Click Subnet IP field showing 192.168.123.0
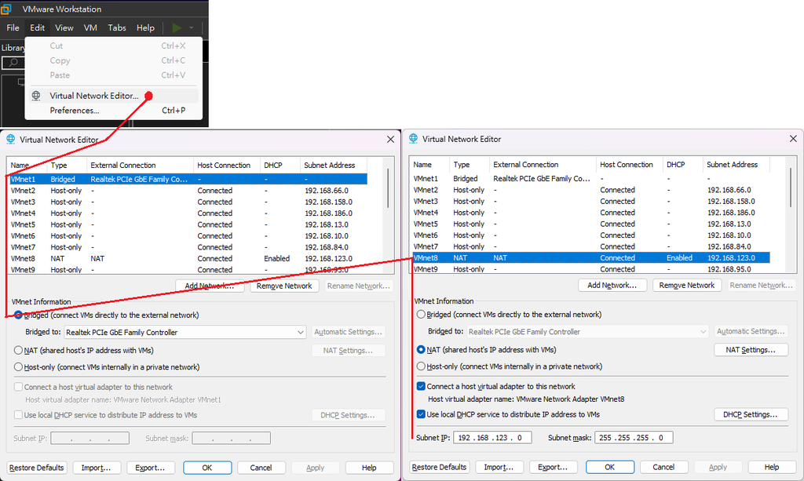Image resolution: width=804 pixels, height=481 pixels. [493, 438]
